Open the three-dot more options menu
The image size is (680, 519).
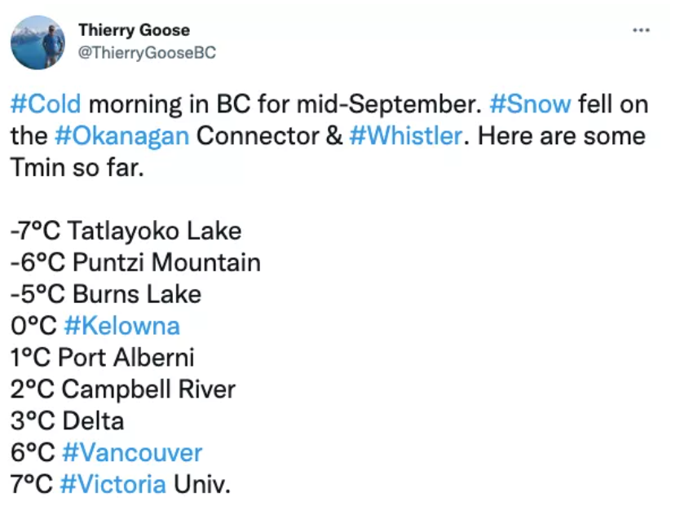click(641, 30)
